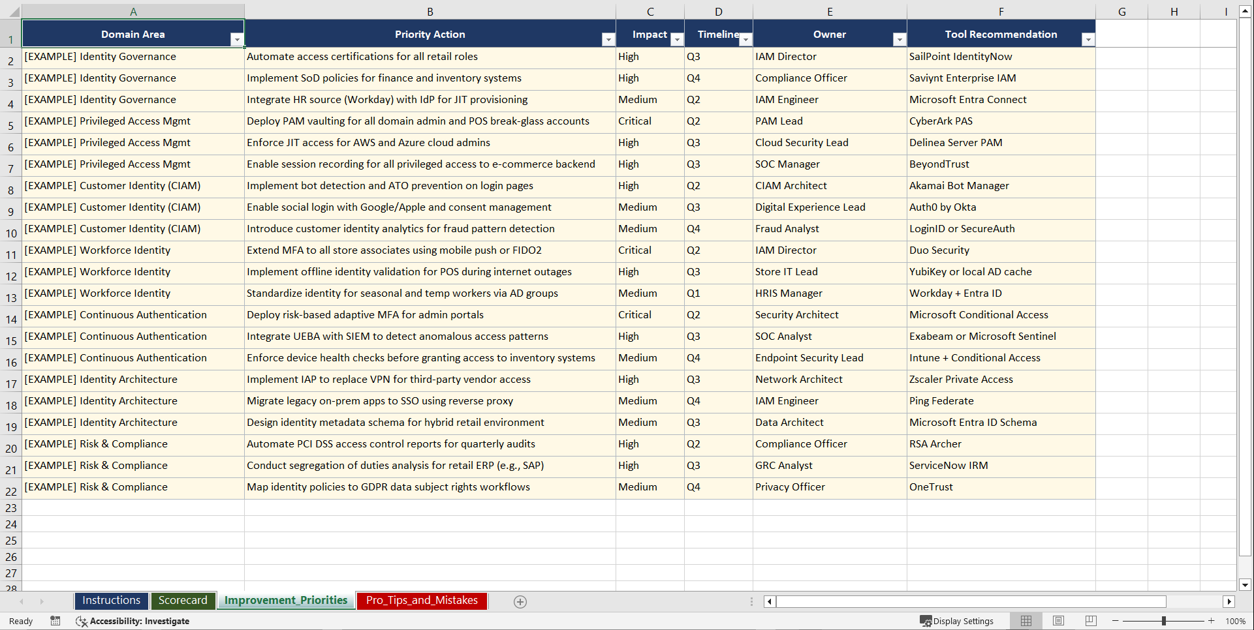Switch to Normal view in status bar
Image resolution: width=1254 pixels, height=630 pixels.
pos(1026,621)
